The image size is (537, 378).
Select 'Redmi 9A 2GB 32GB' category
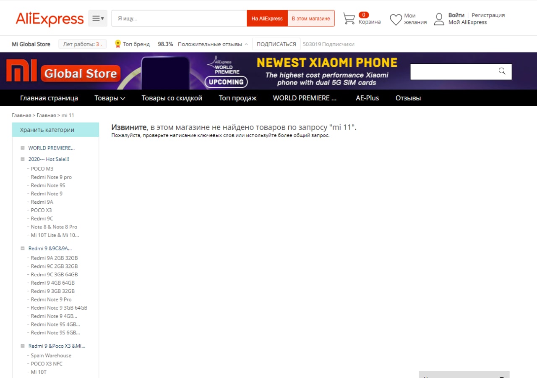pyautogui.click(x=54, y=258)
